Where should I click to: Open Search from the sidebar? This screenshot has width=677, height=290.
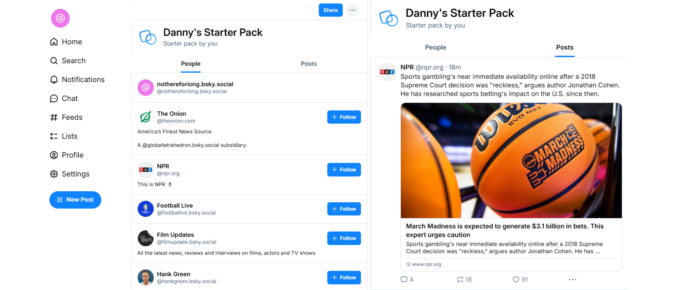[x=54, y=61]
